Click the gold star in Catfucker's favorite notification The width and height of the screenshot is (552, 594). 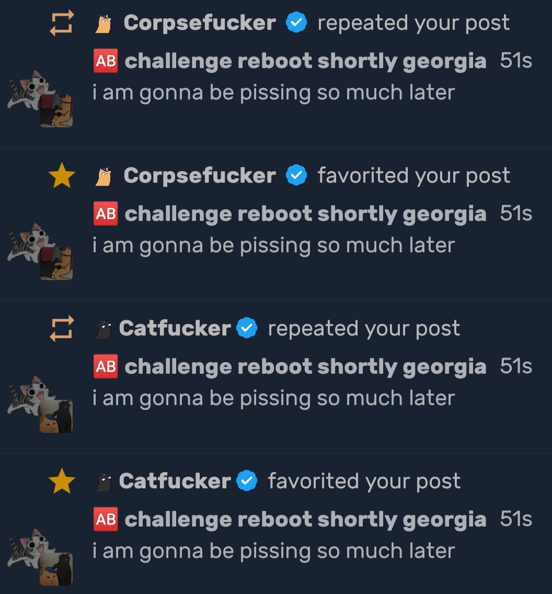[x=62, y=481]
